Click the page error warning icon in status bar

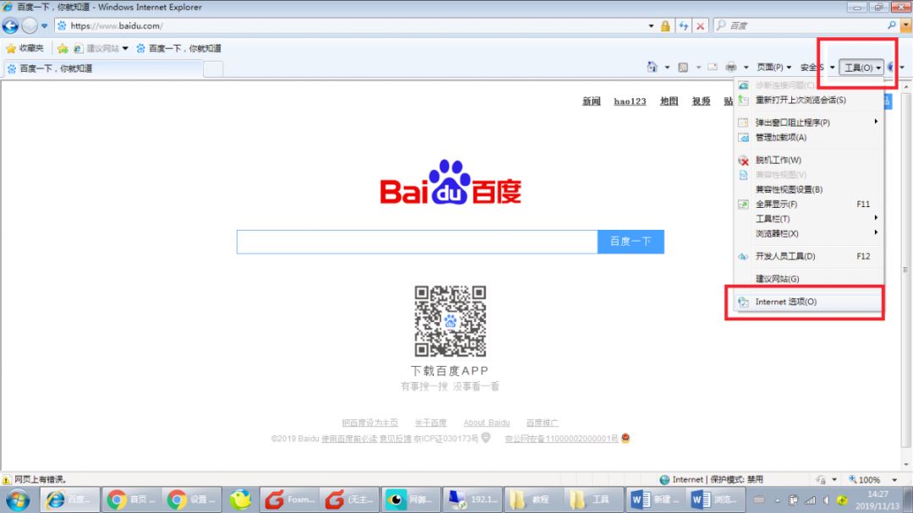pos(7,480)
